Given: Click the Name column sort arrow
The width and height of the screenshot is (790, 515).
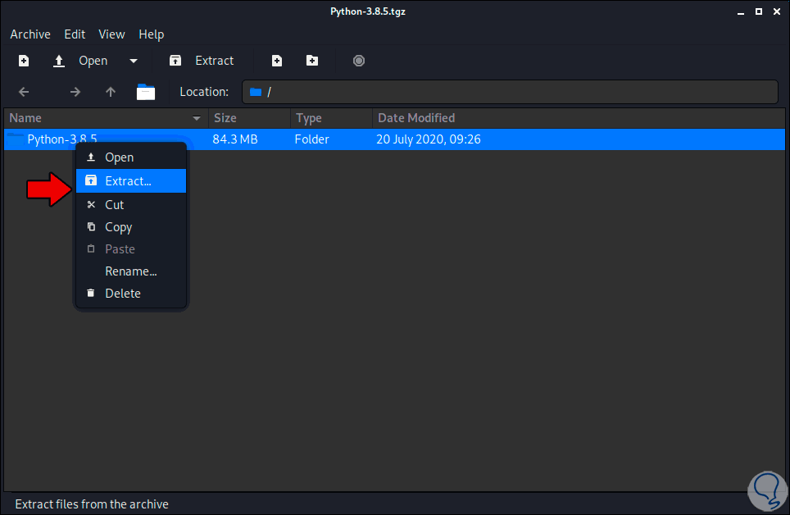Looking at the screenshot, I should tap(197, 119).
